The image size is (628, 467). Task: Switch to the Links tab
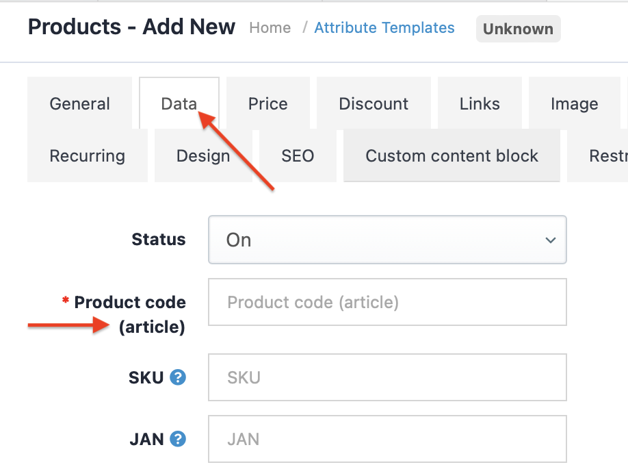(x=480, y=104)
